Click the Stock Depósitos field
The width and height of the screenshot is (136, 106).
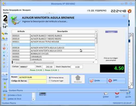click(x=77, y=67)
